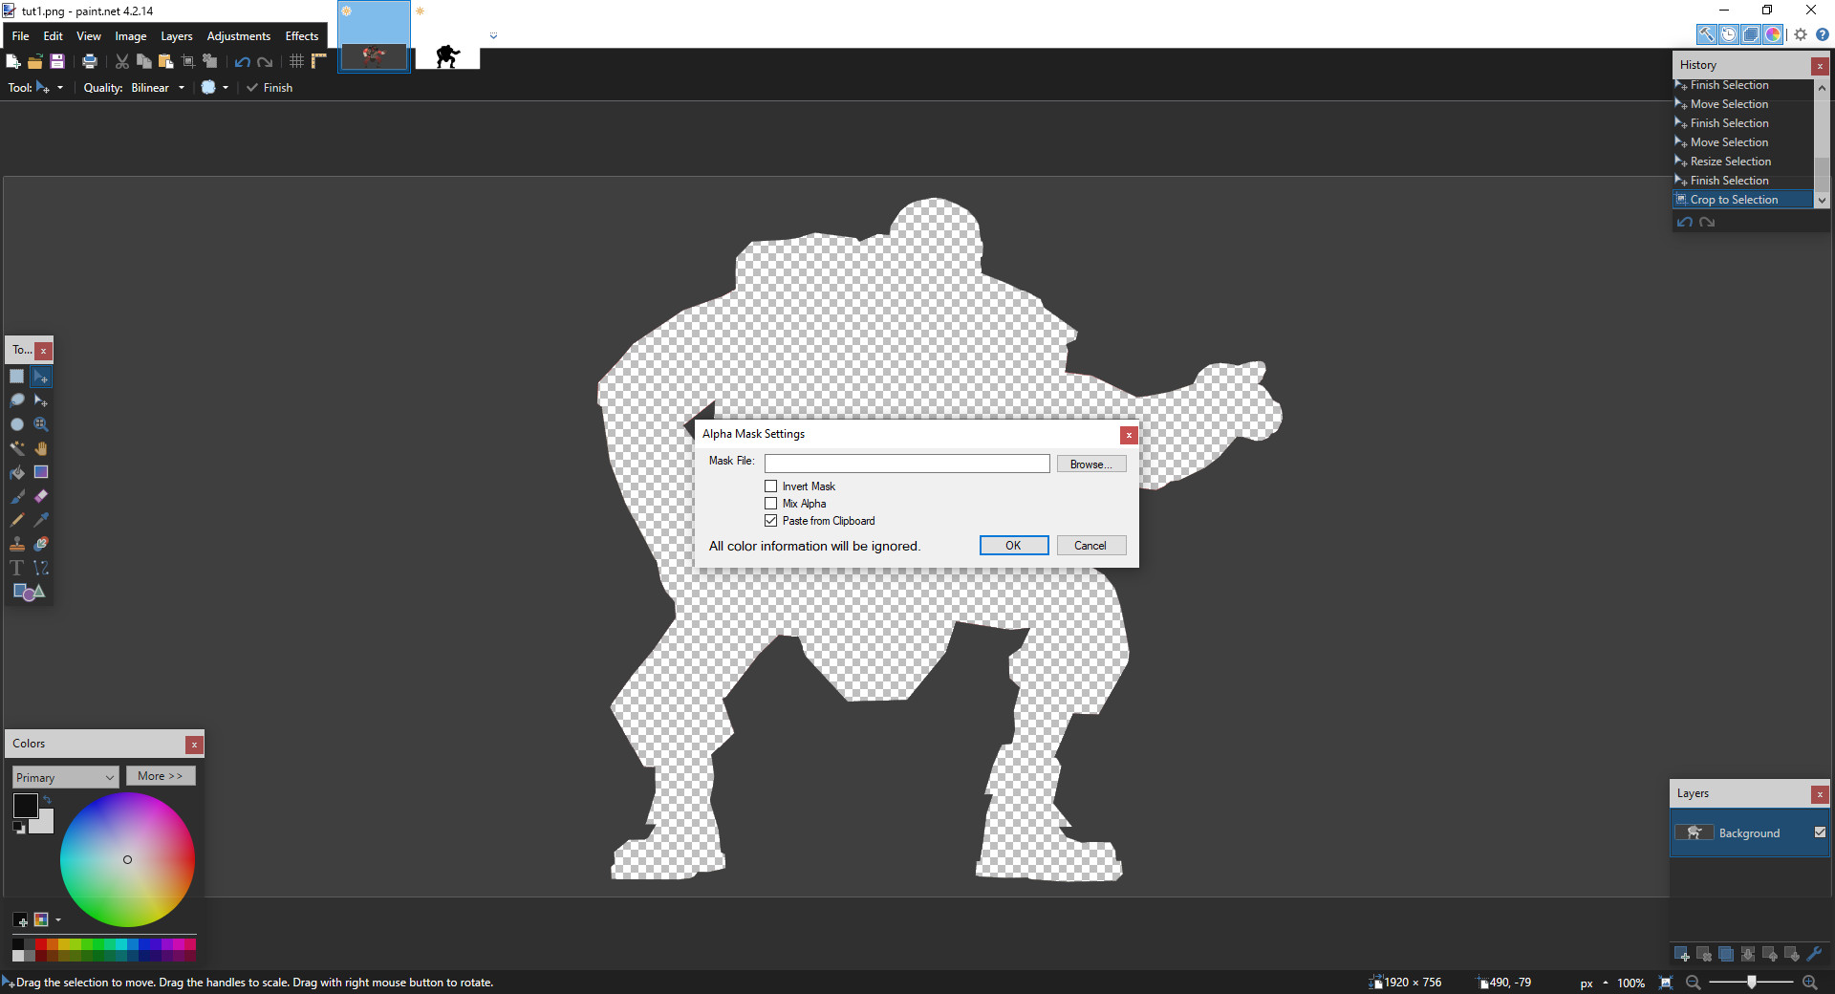Viewport: 1835px width, 994px height.
Task: Select the Pencil tool
Action: tap(17, 520)
